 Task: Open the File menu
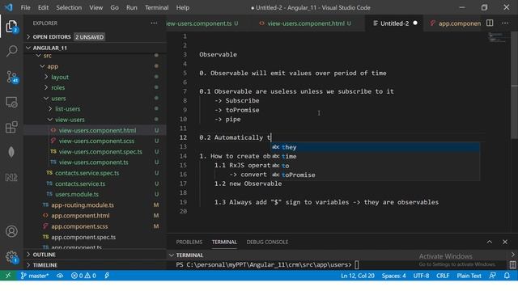(x=25, y=7)
